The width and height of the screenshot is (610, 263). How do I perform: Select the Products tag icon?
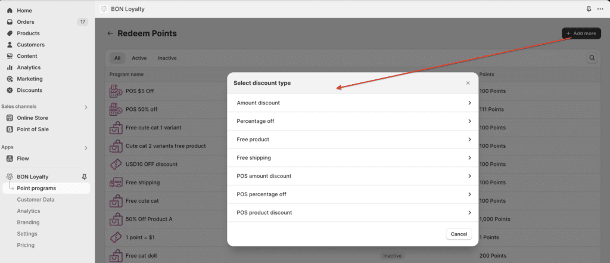pyautogui.click(x=10, y=33)
